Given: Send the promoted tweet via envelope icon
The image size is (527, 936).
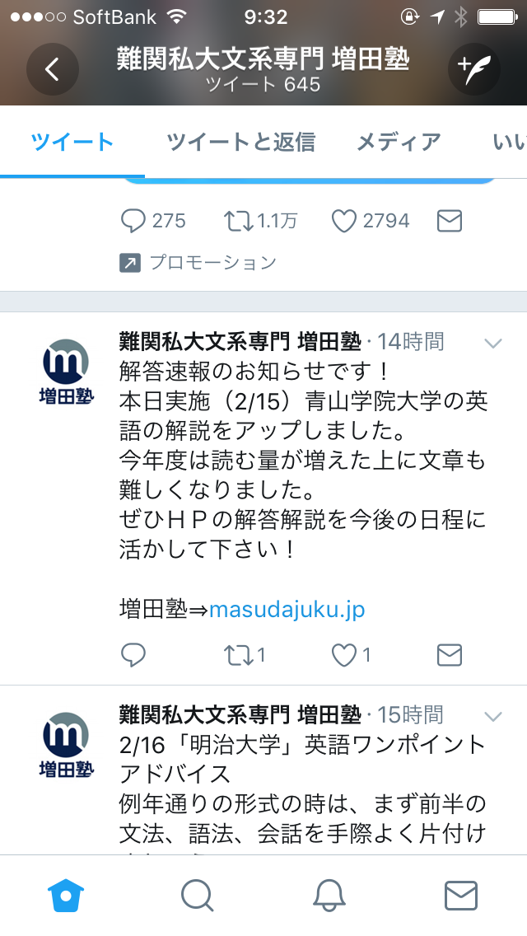Looking at the screenshot, I should (450, 221).
